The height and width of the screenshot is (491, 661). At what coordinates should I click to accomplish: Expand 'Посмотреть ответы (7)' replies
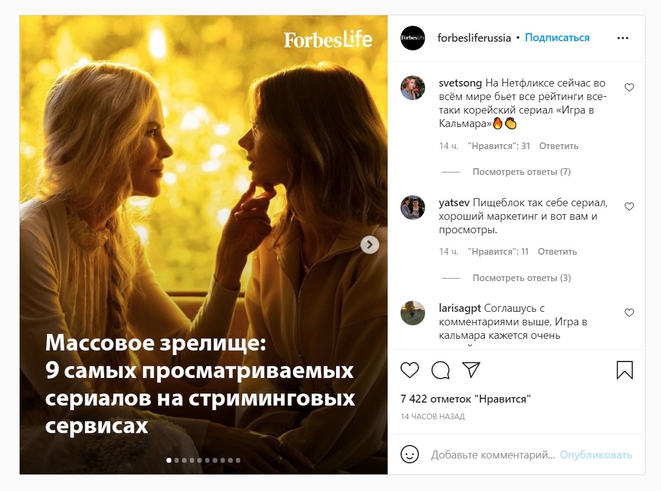[522, 172]
